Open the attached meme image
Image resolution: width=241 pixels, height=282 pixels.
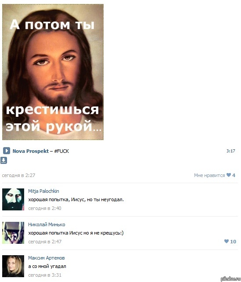pos(53,72)
